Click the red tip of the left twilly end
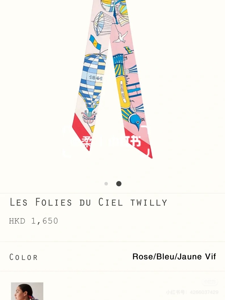Viewport: 225px width, 300px height. coord(81,132)
